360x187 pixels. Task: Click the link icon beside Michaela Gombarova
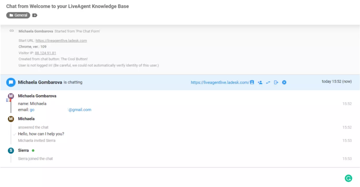tap(12, 31)
